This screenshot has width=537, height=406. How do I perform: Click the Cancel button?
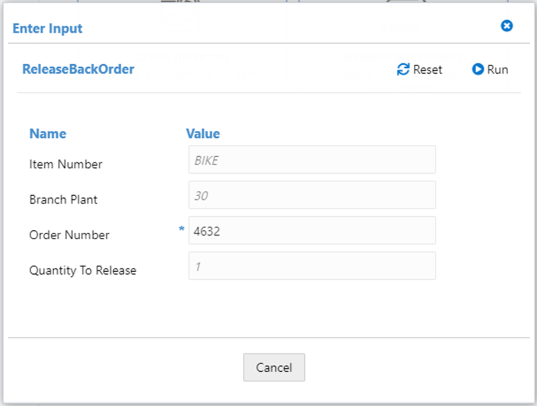[274, 367]
